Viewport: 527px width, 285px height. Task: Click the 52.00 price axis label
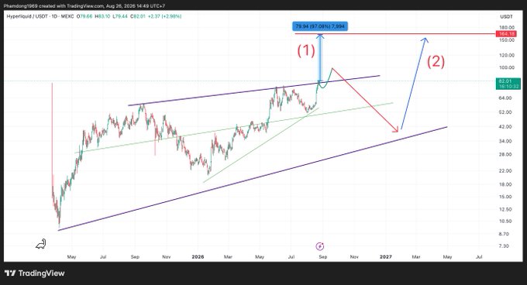tap(506, 112)
